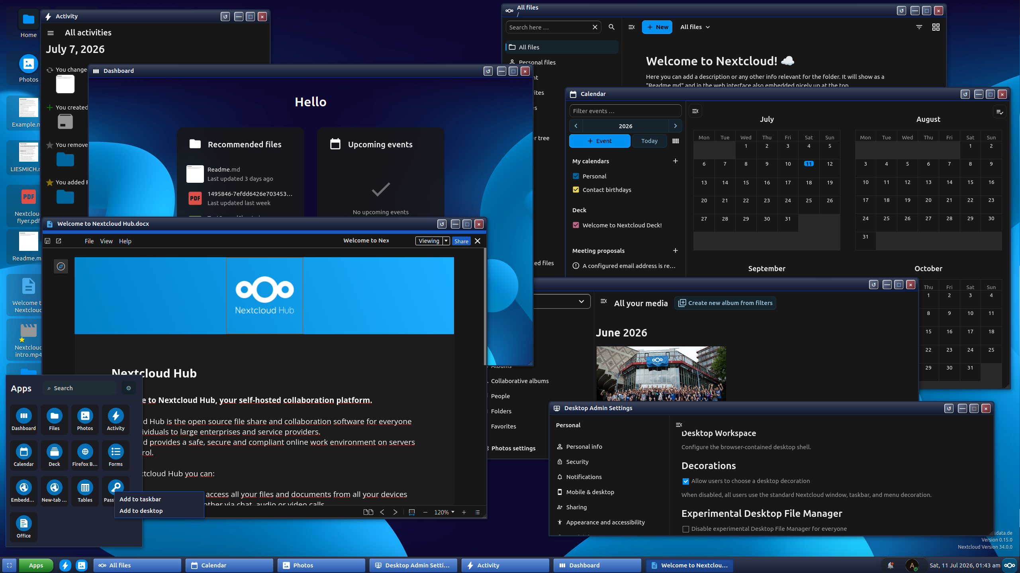1020x573 pixels.
Task: Open the Home folder desktop icon
Action: click(x=28, y=24)
